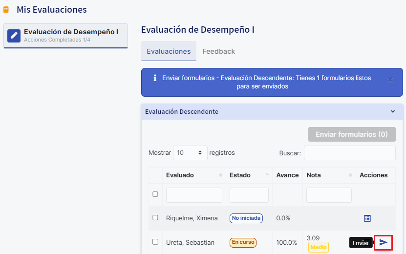The image size is (406, 254).
Task: Click the Enviar paper-plane icon for Ureta
Action: pyautogui.click(x=383, y=242)
